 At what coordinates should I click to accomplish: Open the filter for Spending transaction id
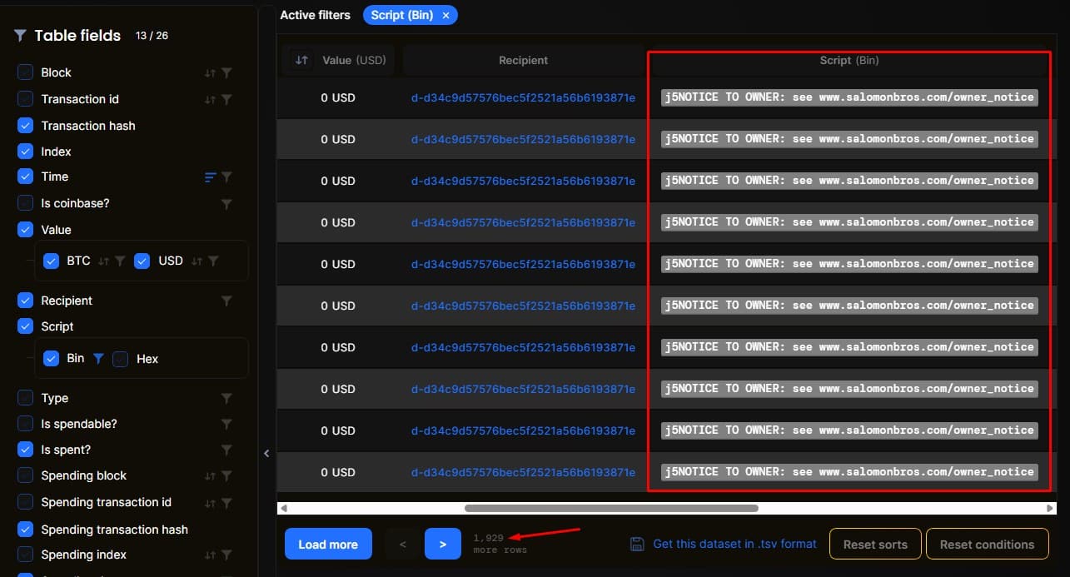coord(226,503)
